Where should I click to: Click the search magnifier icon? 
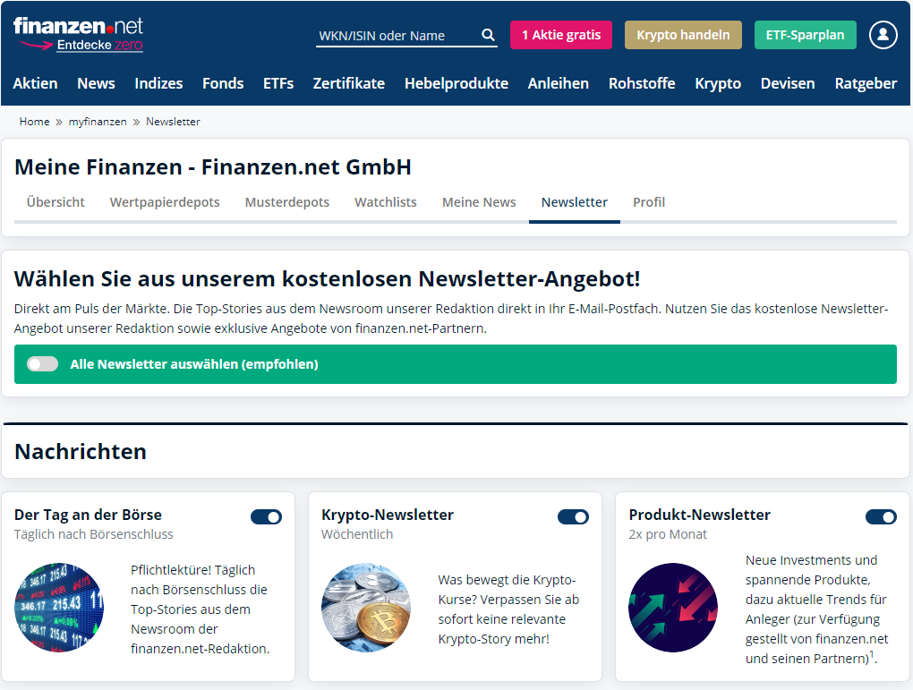(x=488, y=35)
